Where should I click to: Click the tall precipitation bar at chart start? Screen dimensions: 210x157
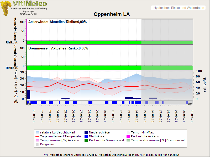point(28,94)
